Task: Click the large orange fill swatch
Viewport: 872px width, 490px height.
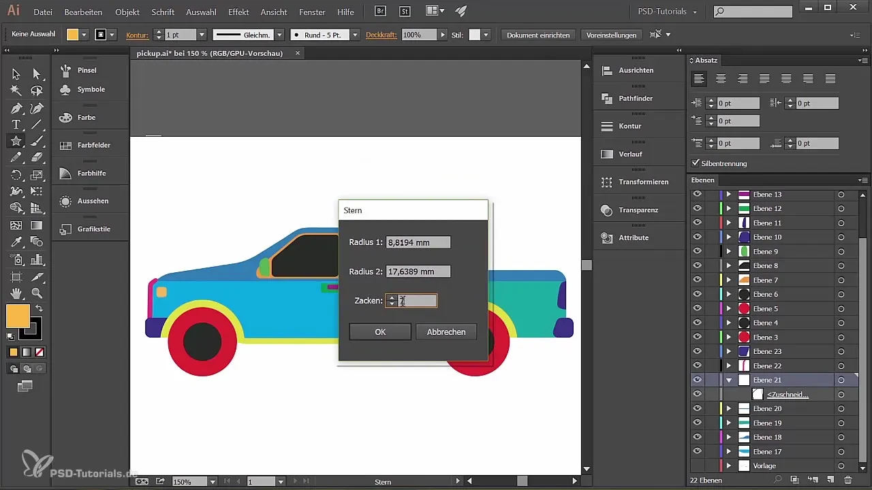Action: pyautogui.click(x=18, y=316)
